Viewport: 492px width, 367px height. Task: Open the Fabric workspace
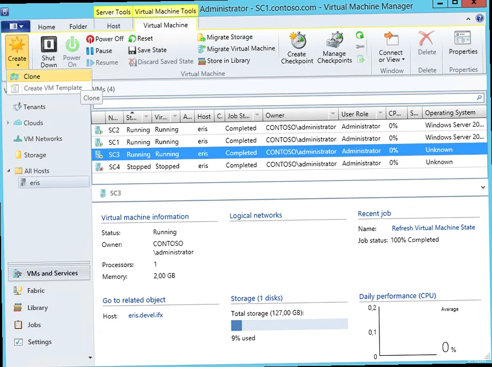(x=36, y=291)
